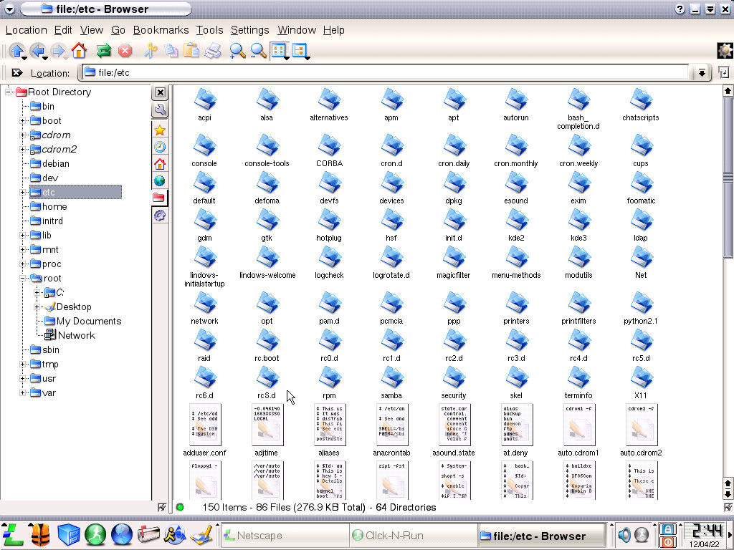Close the navigation sidebar panel
This screenshot has height=550, width=734.
pyautogui.click(x=161, y=92)
